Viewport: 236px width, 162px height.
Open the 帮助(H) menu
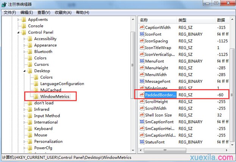(83, 12)
